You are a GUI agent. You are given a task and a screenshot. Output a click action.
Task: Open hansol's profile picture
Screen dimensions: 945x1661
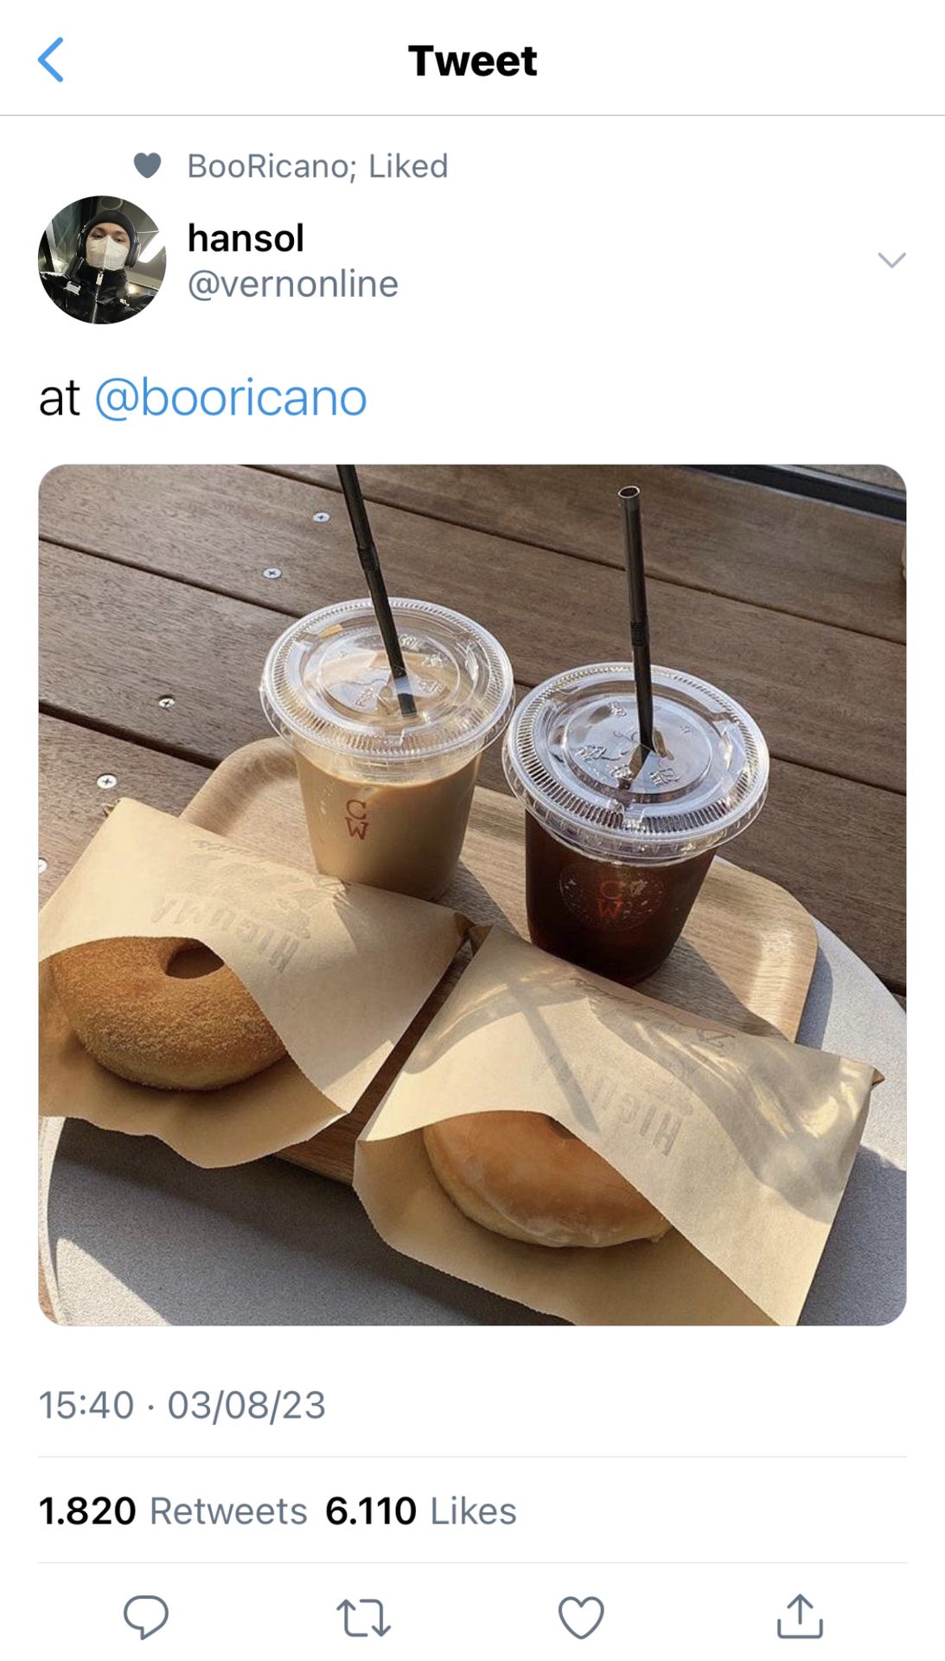click(x=102, y=260)
